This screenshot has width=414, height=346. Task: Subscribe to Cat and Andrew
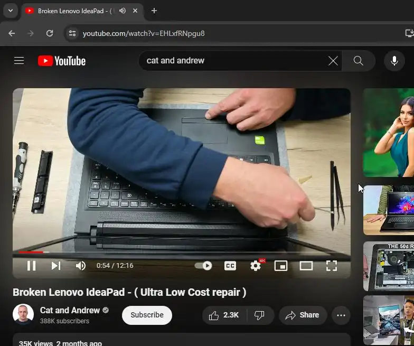(147, 315)
